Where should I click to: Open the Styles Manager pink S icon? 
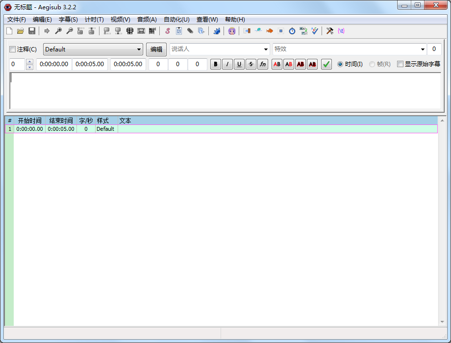(x=167, y=31)
